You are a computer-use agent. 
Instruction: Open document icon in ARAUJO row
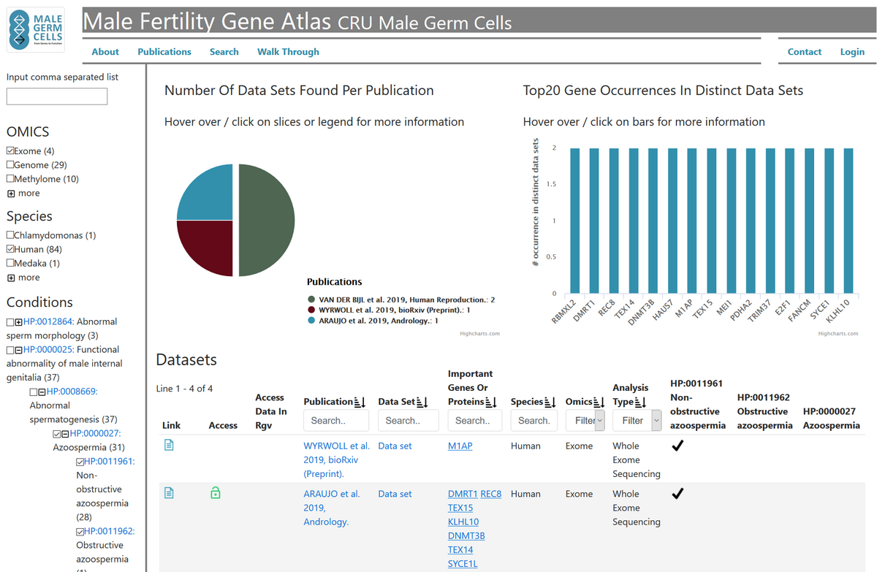(169, 493)
